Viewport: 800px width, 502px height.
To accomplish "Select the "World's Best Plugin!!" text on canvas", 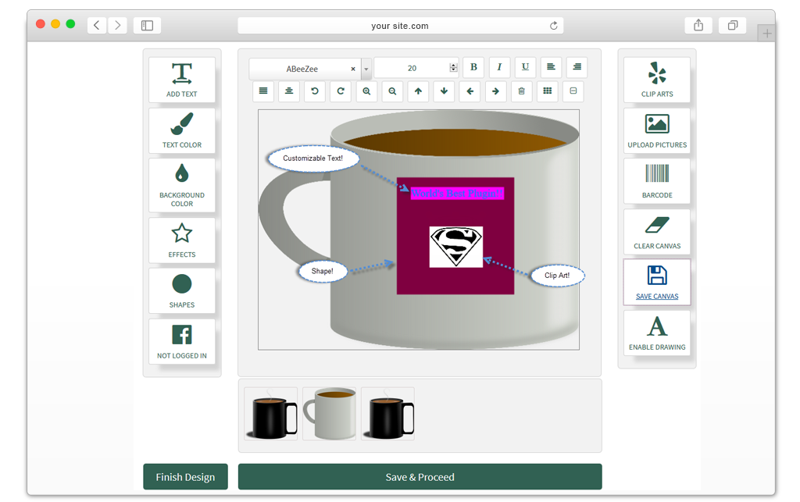I will [x=457, y=193].
